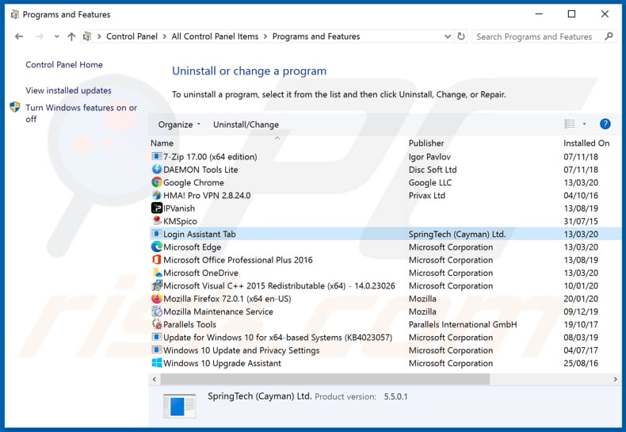626x432 pixels.
Task: Sort by the Installed On column header
Action: pos(586,143)
